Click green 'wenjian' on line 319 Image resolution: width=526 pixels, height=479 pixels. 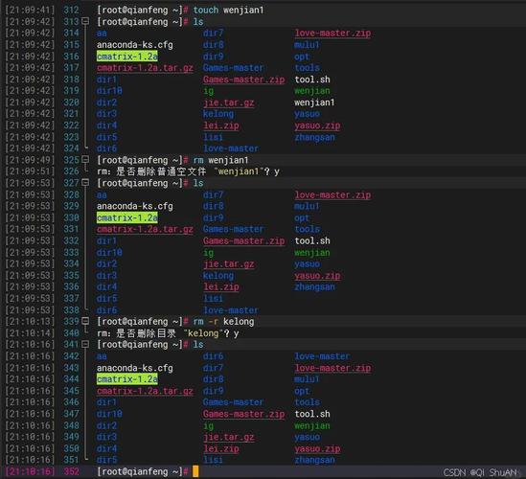pos(312,91)
